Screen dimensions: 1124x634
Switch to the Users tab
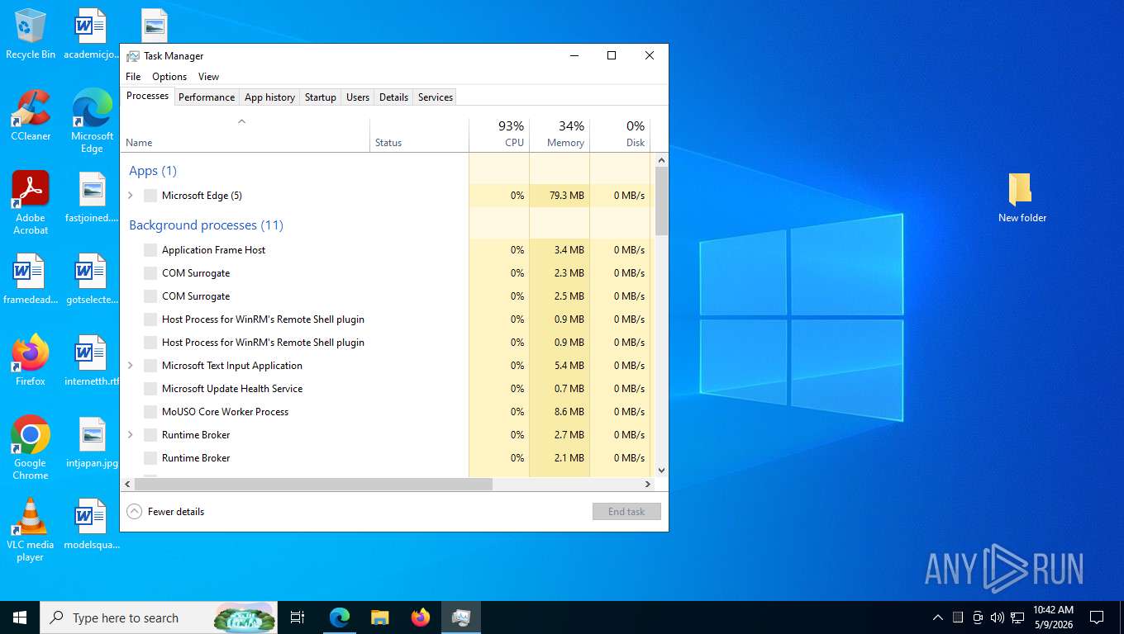[358, 97]
